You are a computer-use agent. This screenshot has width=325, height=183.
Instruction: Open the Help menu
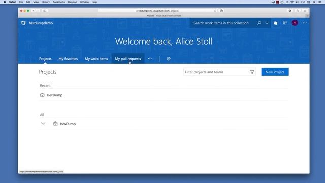[94, 2]
